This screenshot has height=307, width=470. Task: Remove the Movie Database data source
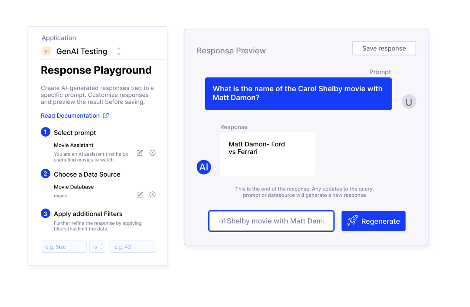pyautogui.click(x=152, y=195)
